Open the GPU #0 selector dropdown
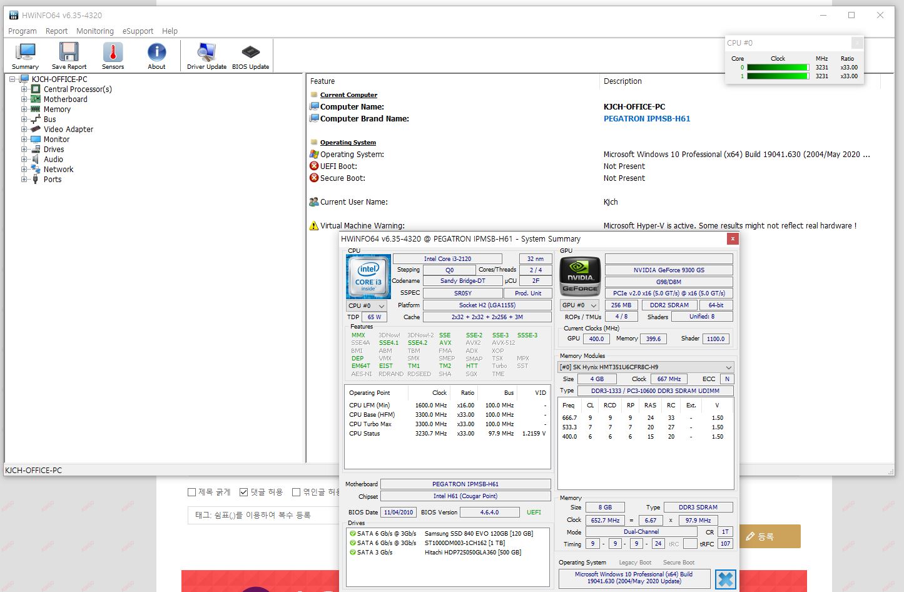 click(580, 305)
